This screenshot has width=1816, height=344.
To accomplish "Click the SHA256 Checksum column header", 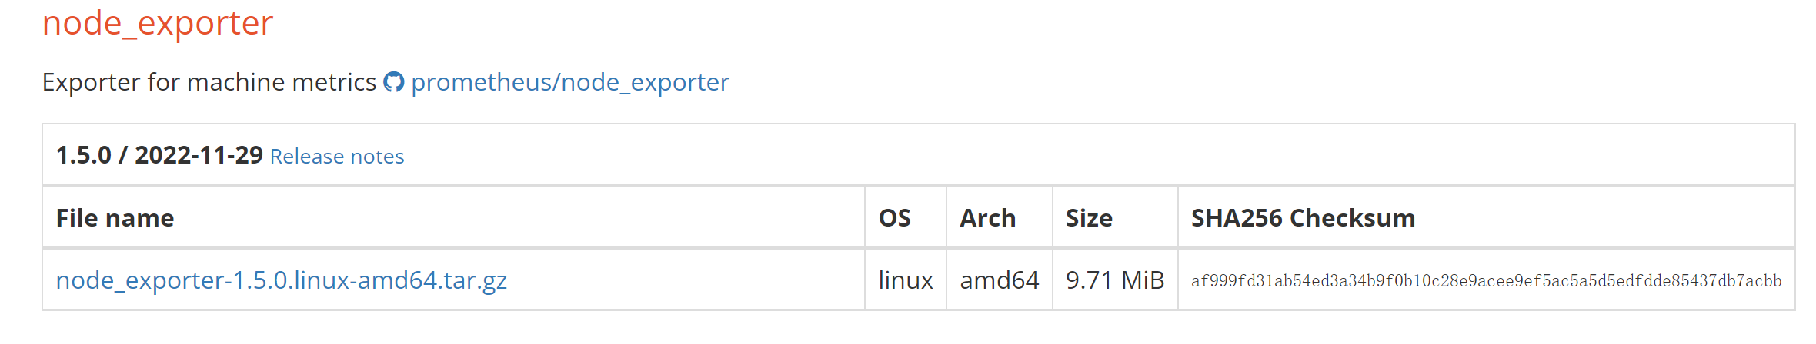I will (1304, 218).
